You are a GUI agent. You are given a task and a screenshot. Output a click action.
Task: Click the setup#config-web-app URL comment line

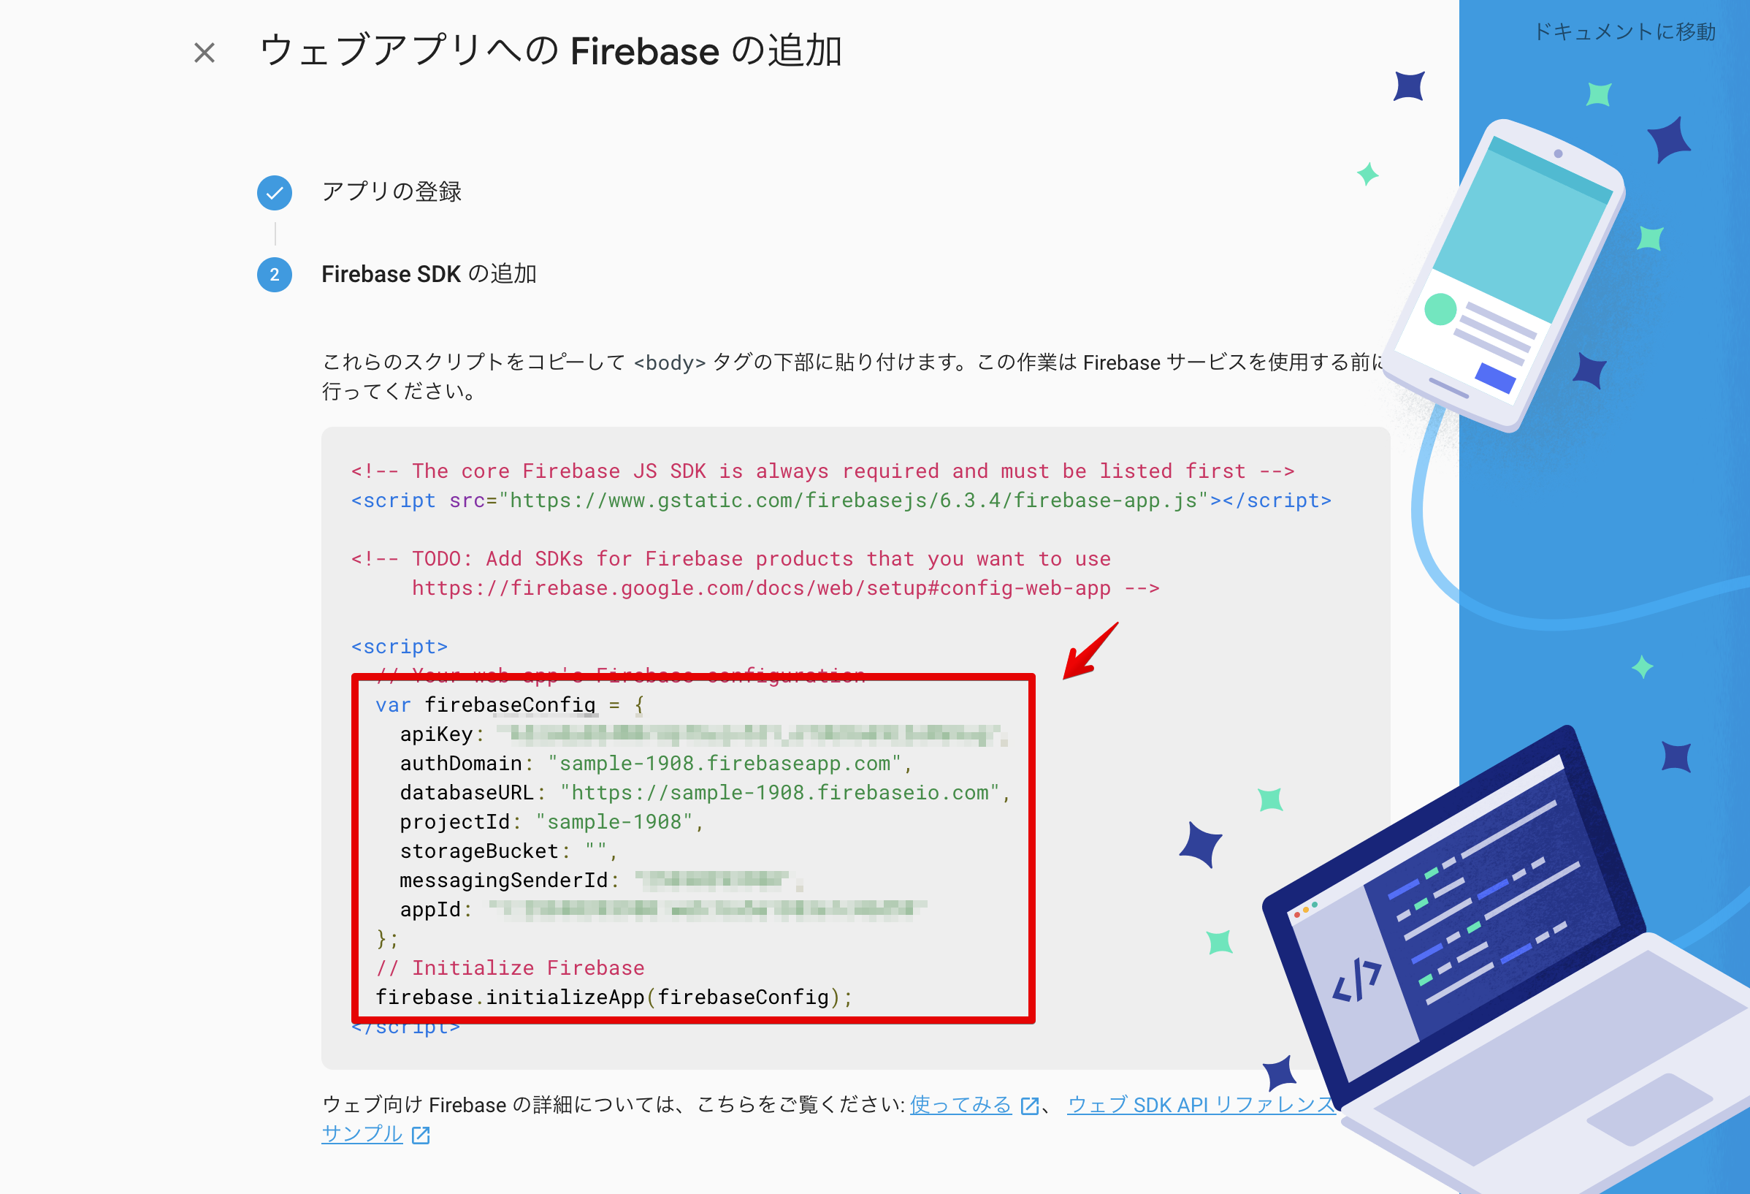tap(785, 588)
